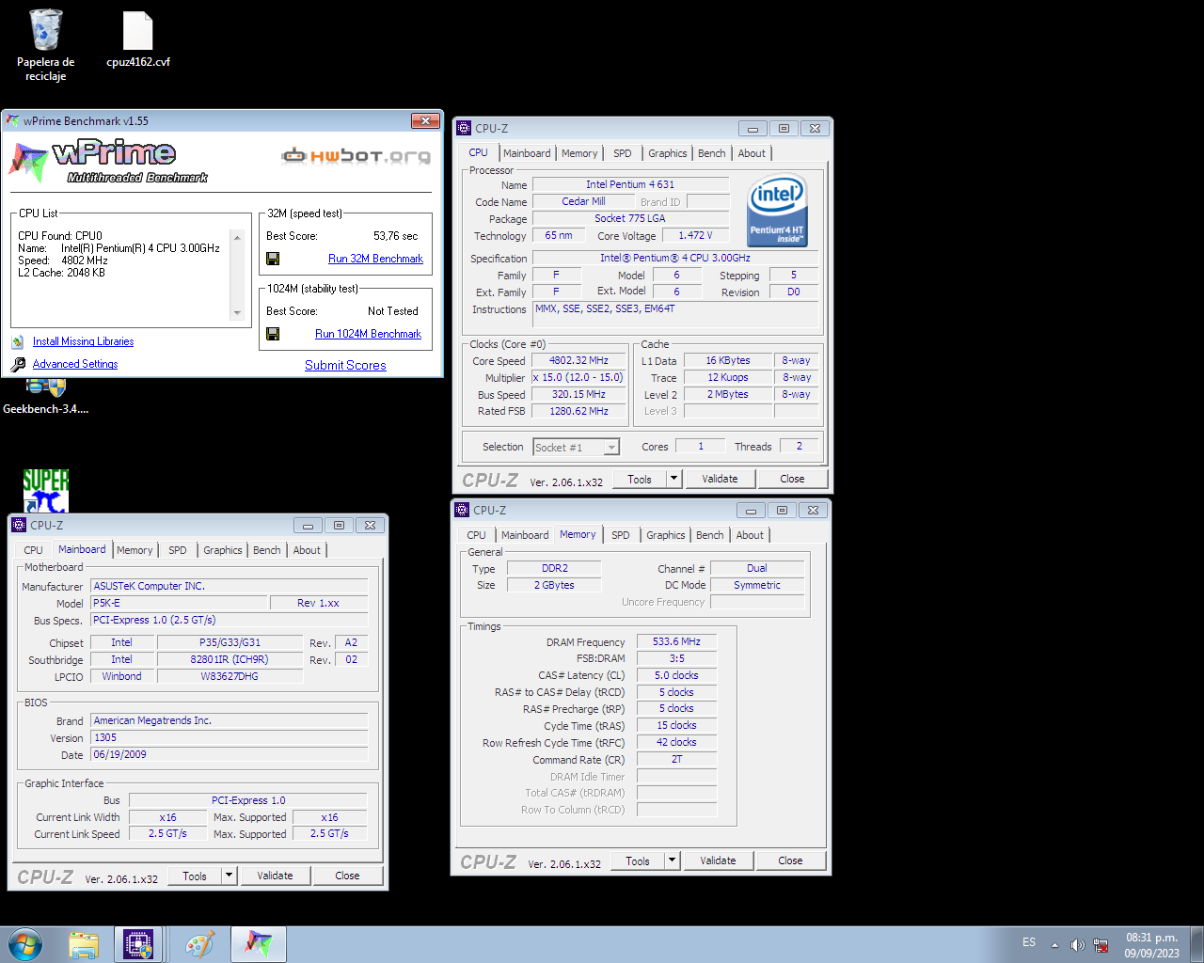The image size is (1204, 963).
Task: Click the Geekbench-3.4 desktop shortcut icon
Action: click(x=45, y=396)
